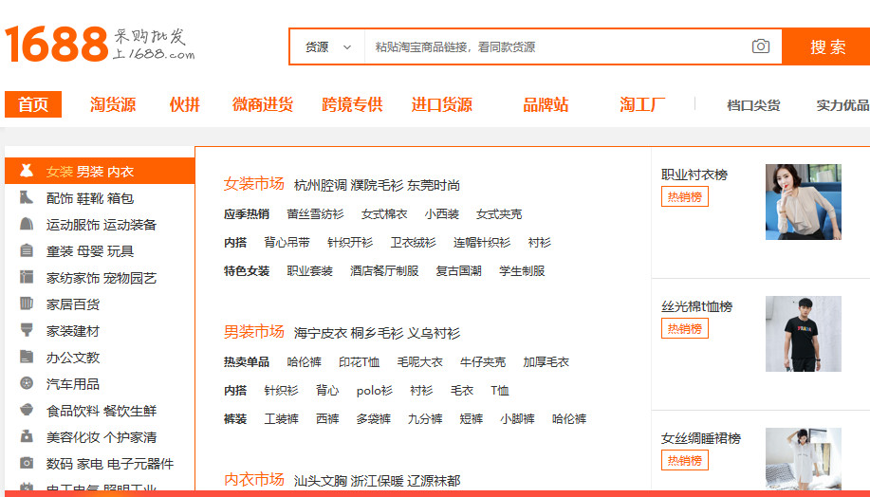
Task: Click the 女式夹克 link
Action: [499, 214]
